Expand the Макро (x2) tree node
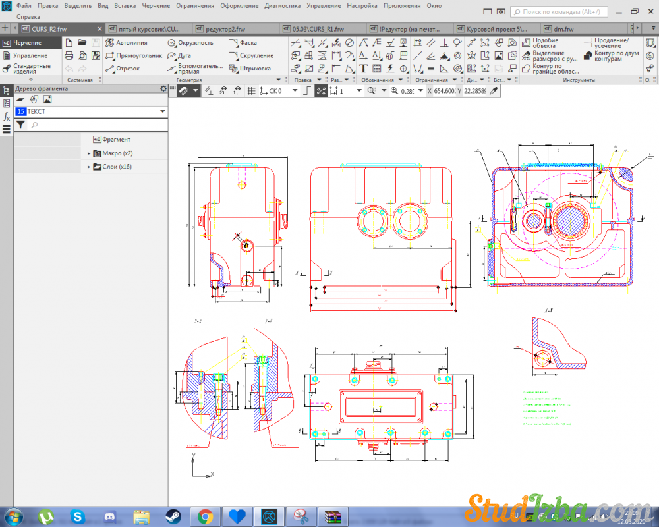The width and height of the screenshot is (659, 527). (x=89, y=153)
